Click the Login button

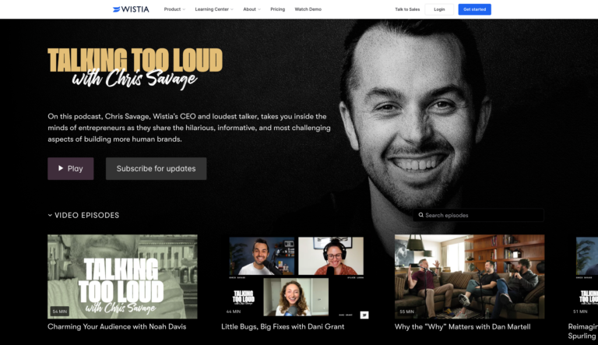click(x=439, y=9)
